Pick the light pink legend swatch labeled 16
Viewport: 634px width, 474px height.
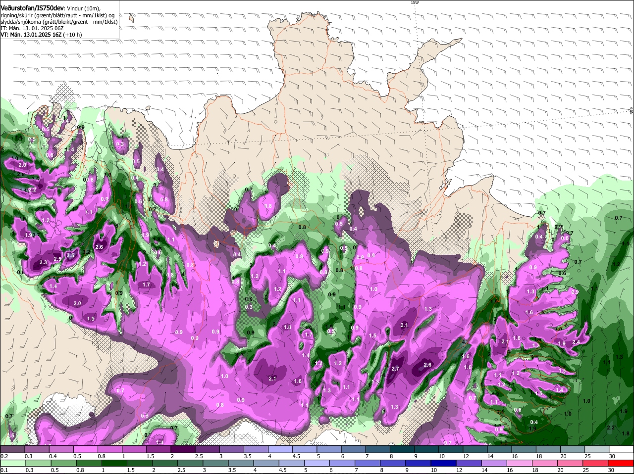coord(520,463)
